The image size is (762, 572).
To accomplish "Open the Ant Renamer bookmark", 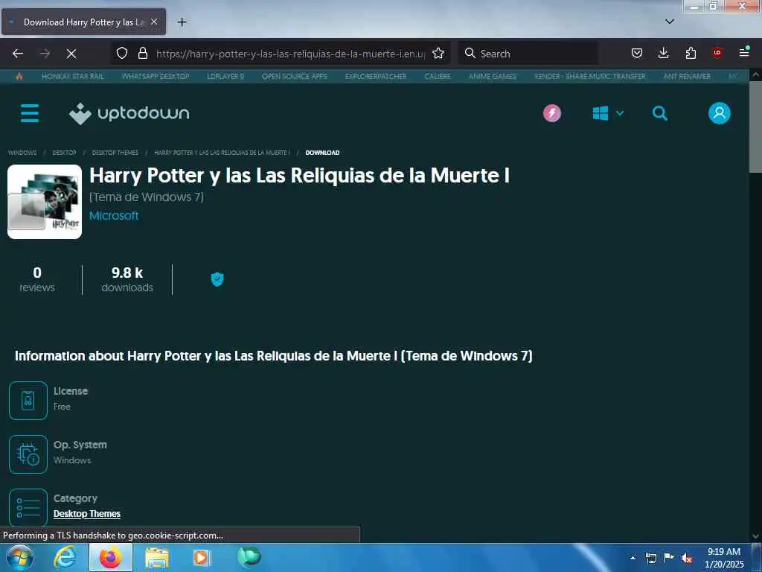I will (687, 77).
